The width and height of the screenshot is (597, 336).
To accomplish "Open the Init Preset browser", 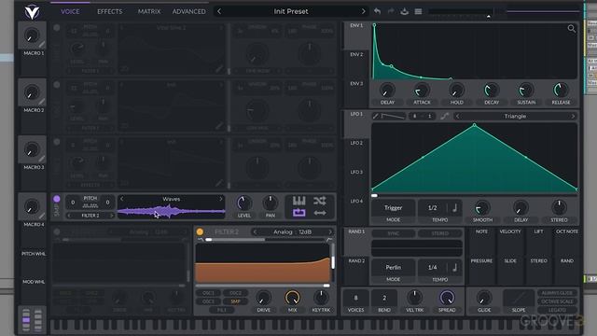I will 291,11.
